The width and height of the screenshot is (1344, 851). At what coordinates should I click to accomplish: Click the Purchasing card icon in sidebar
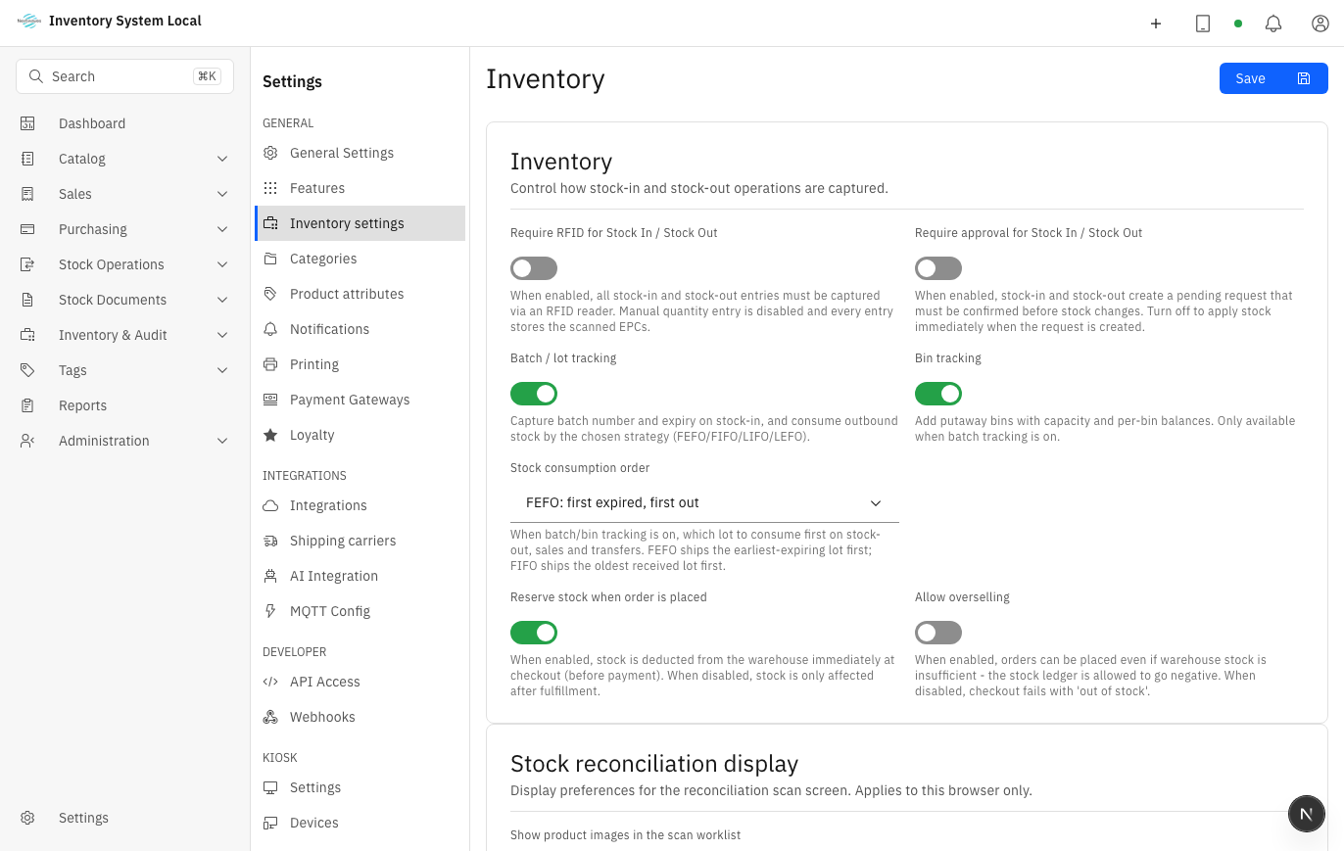[27, 229]
